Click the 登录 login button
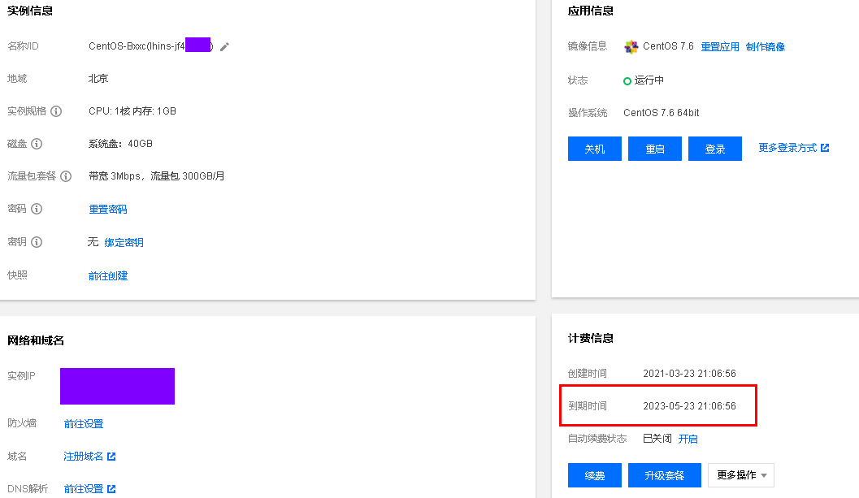The width and height of the screenshot is (859, 498). pos(715,149)
